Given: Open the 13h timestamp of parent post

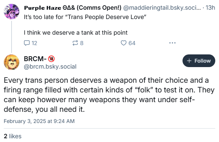Looking at the screenshot, I should [x=210, y=8].
